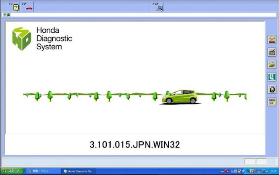Image resolution: width=279 pixels, height=175 pixels.
Task: Select Honda Diagnostic System taskbar button
Action: pos(78,171)
